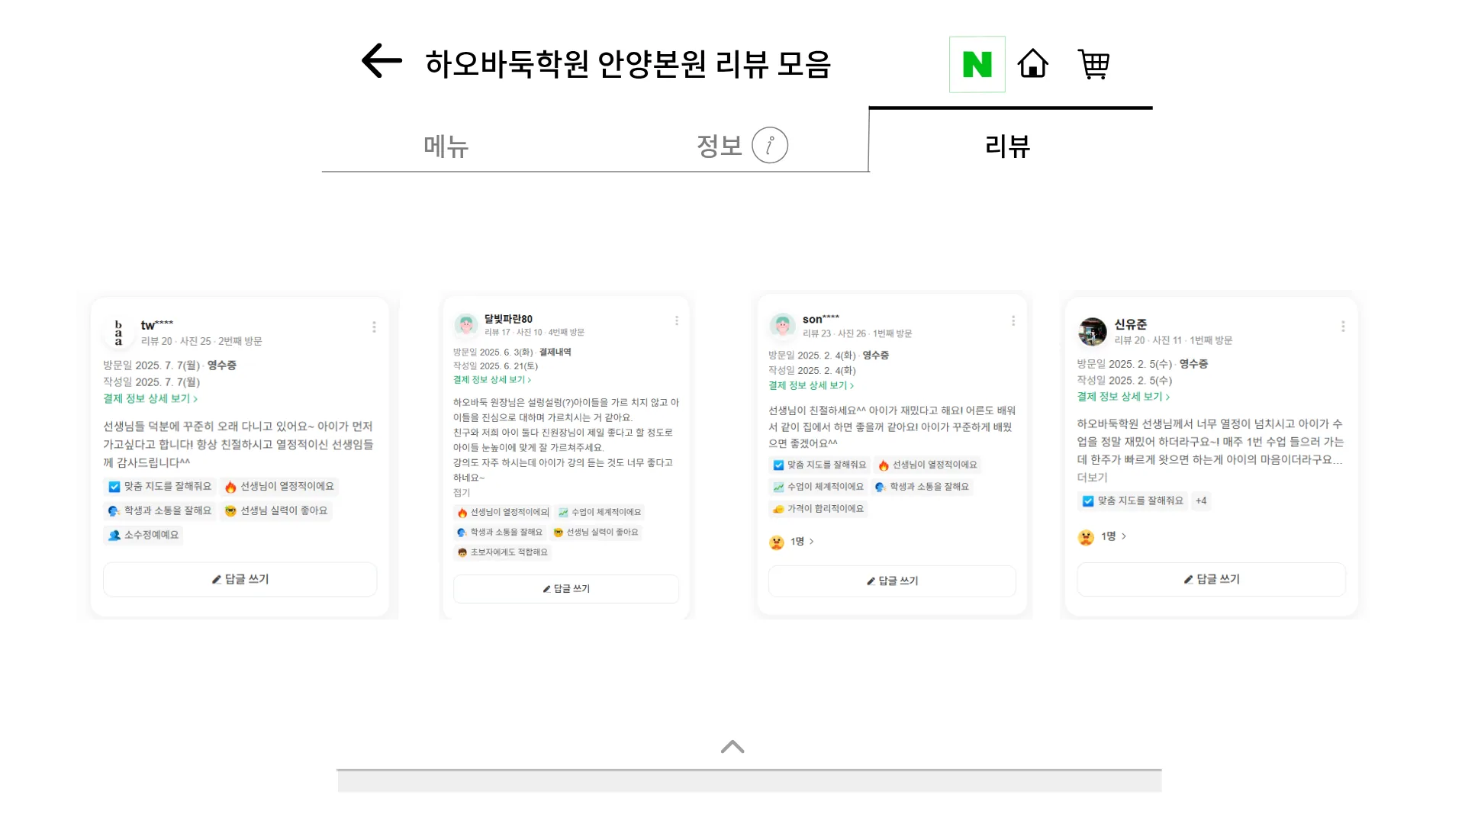Open the overflow menu on 달빛파란80 review
1465x824 pixels.
[676, 320]
